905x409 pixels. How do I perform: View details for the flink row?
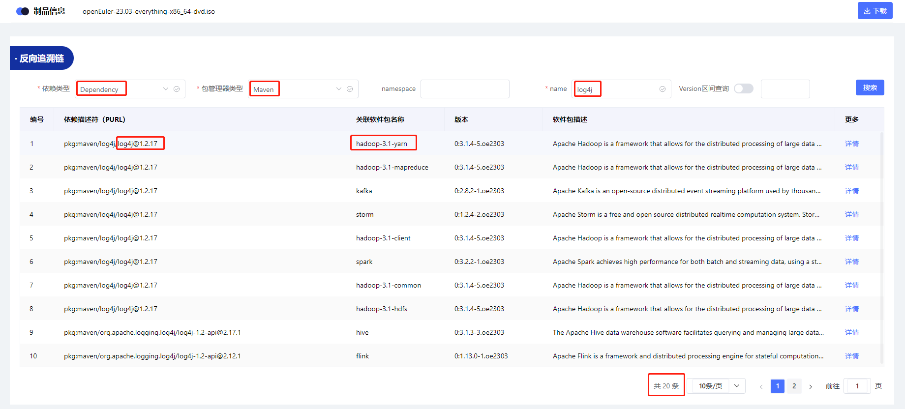(851, 356)
